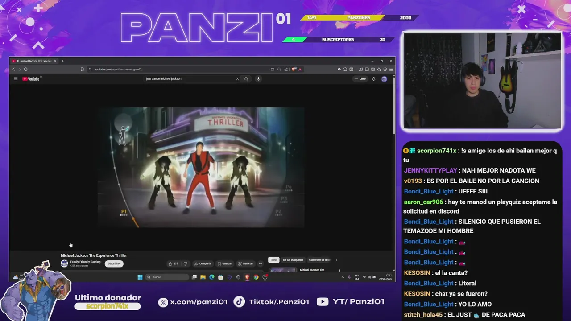Open the browser extensions puzzle icon

pyautogui.click(x=345, y=69)
